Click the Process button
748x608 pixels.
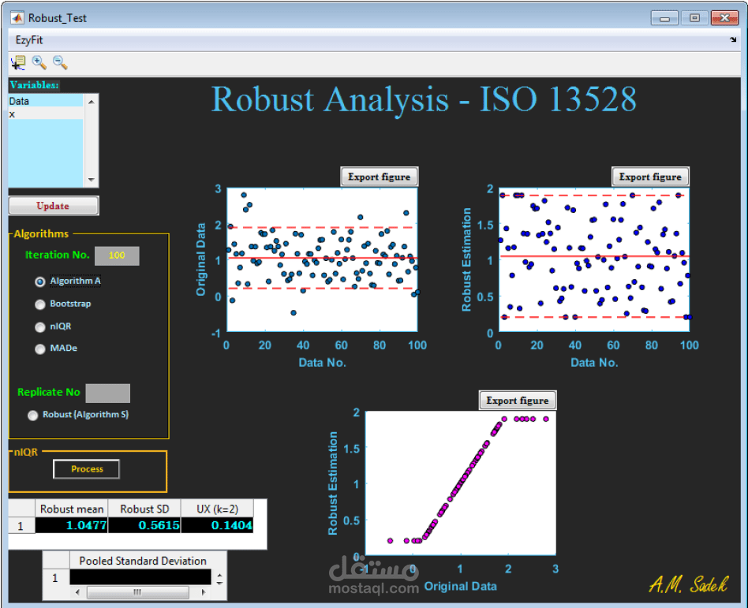(86, 469)
